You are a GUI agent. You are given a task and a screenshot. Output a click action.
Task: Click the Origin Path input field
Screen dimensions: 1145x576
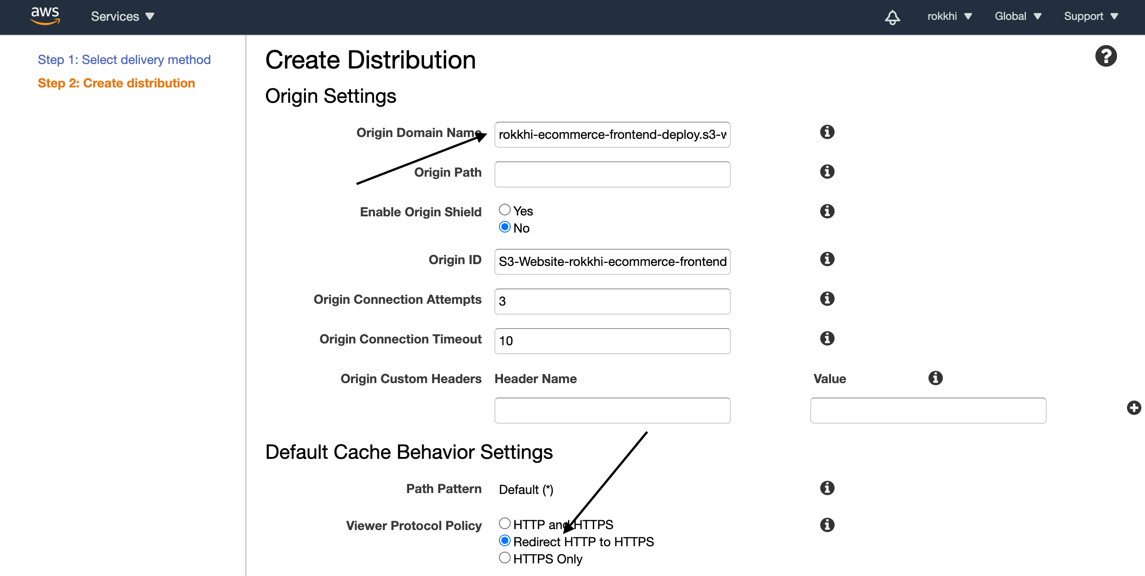point(612,174)
